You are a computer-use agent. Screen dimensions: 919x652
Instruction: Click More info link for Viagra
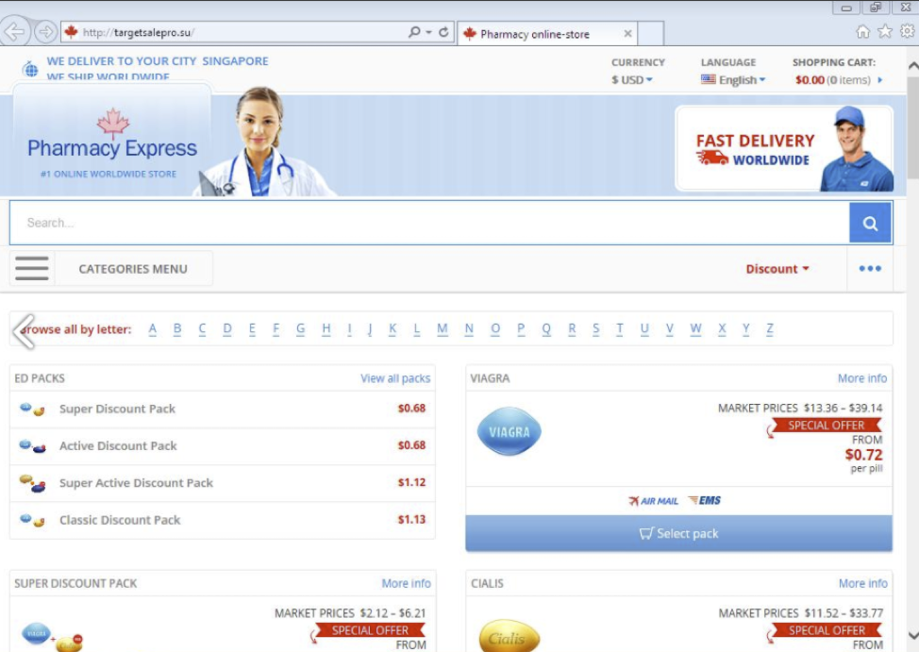[862, 378]
